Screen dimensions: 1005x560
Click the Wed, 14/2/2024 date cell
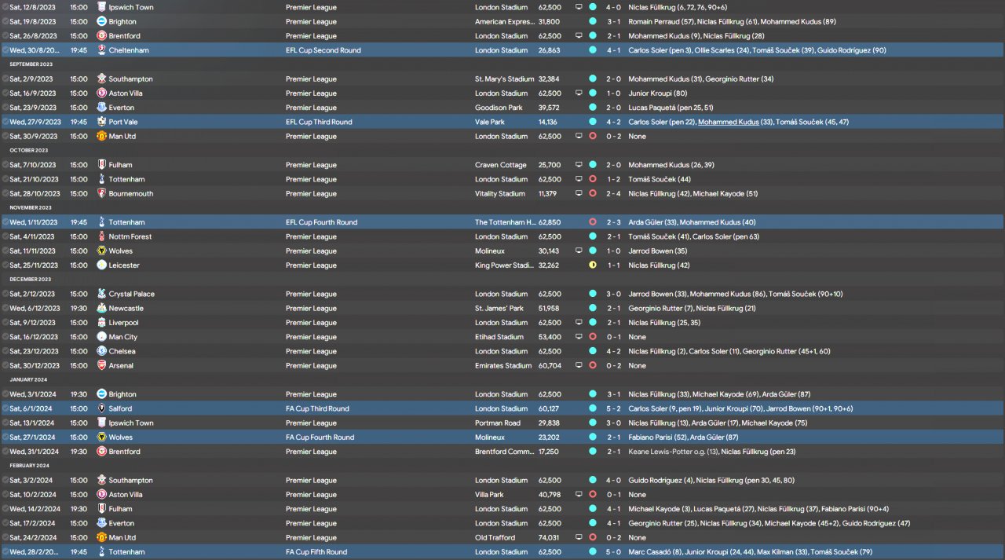pos(34,509)
